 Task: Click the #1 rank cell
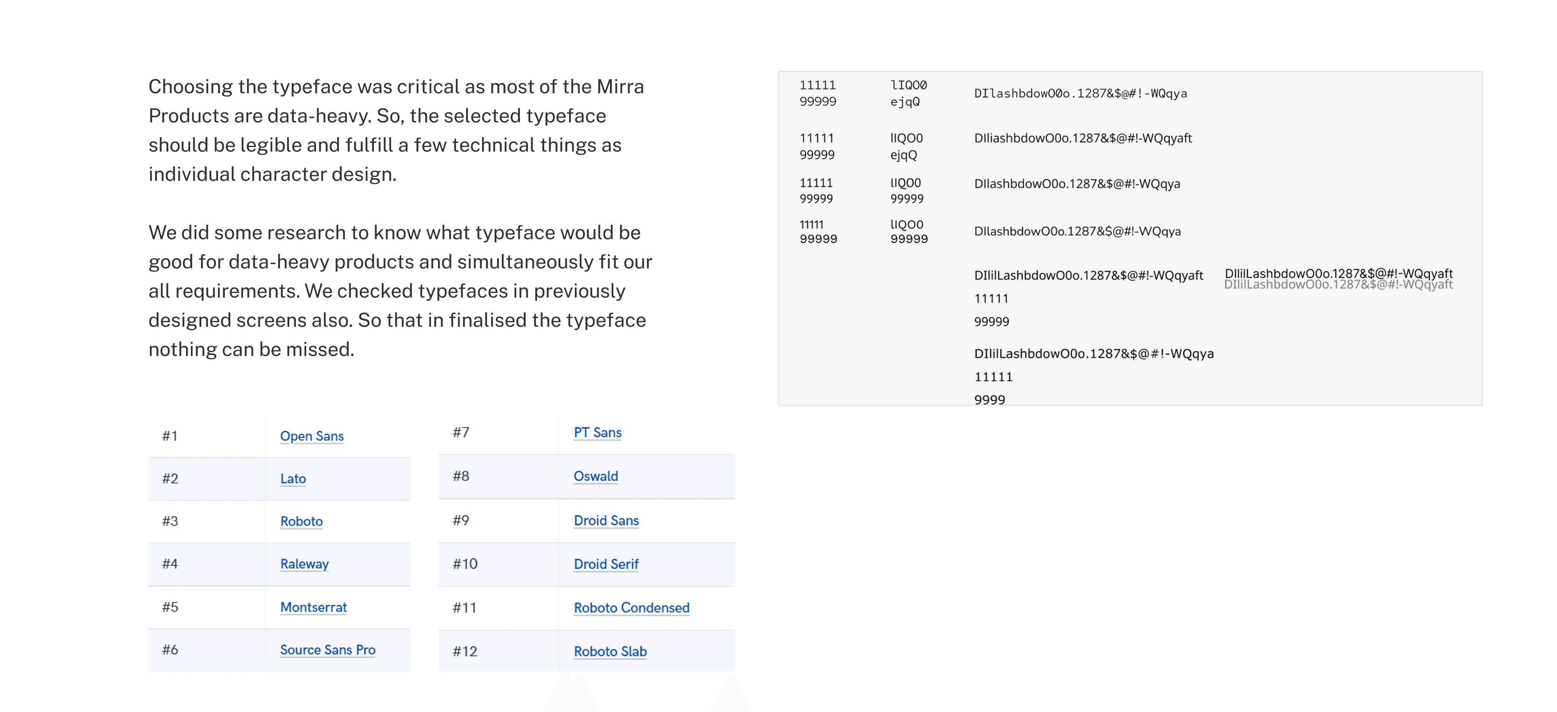[207, 436]
